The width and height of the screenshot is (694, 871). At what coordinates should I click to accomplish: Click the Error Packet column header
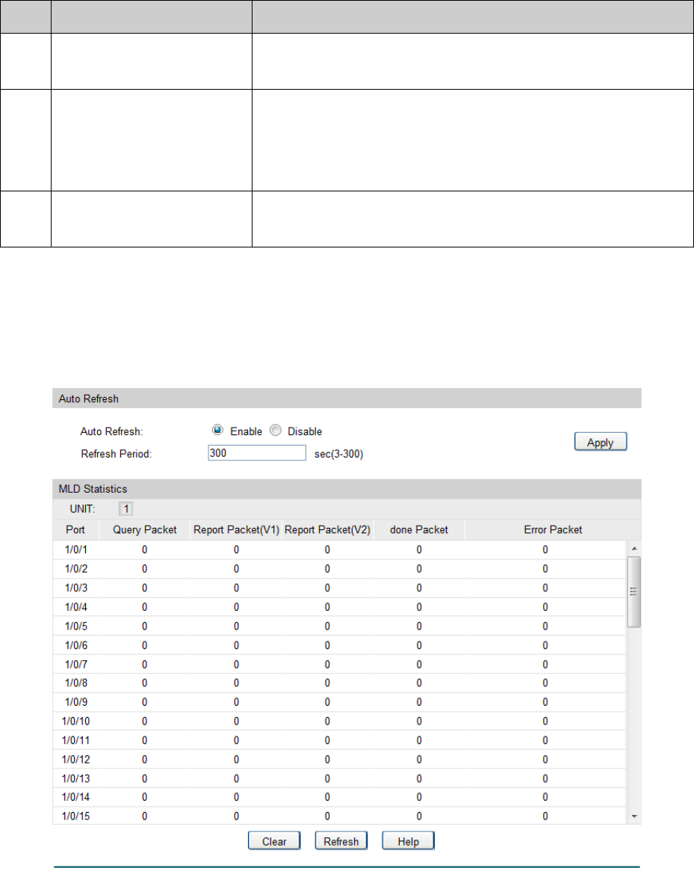tap(553, 530)
